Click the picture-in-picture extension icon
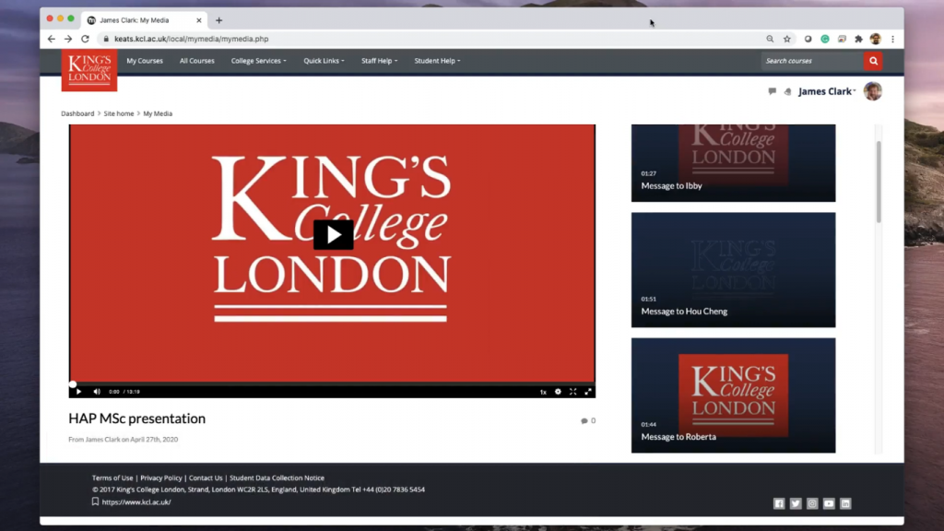Viewport: 944px width, 531px height. (x=842, y=39)
